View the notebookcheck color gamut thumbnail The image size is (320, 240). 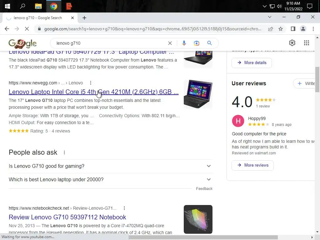198,219
